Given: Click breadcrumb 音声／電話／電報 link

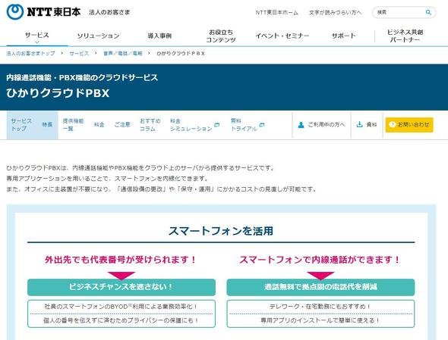Looking at the screenshot, I should coord(123,53).
